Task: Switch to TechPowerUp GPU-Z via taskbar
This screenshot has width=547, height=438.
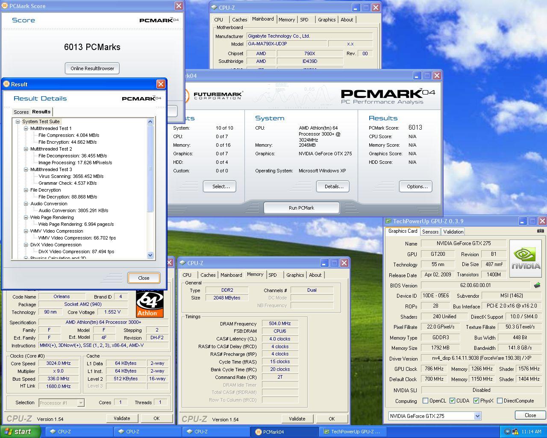Action: [x=353, y=432]
